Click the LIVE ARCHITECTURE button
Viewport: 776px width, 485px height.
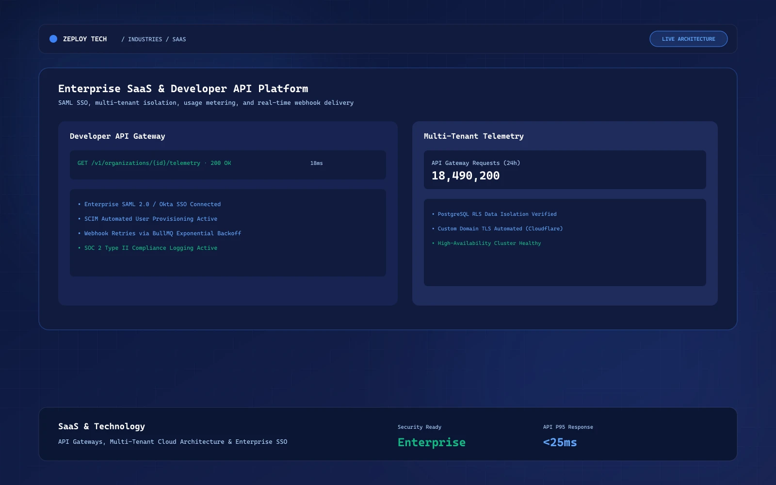click(688, 39)
